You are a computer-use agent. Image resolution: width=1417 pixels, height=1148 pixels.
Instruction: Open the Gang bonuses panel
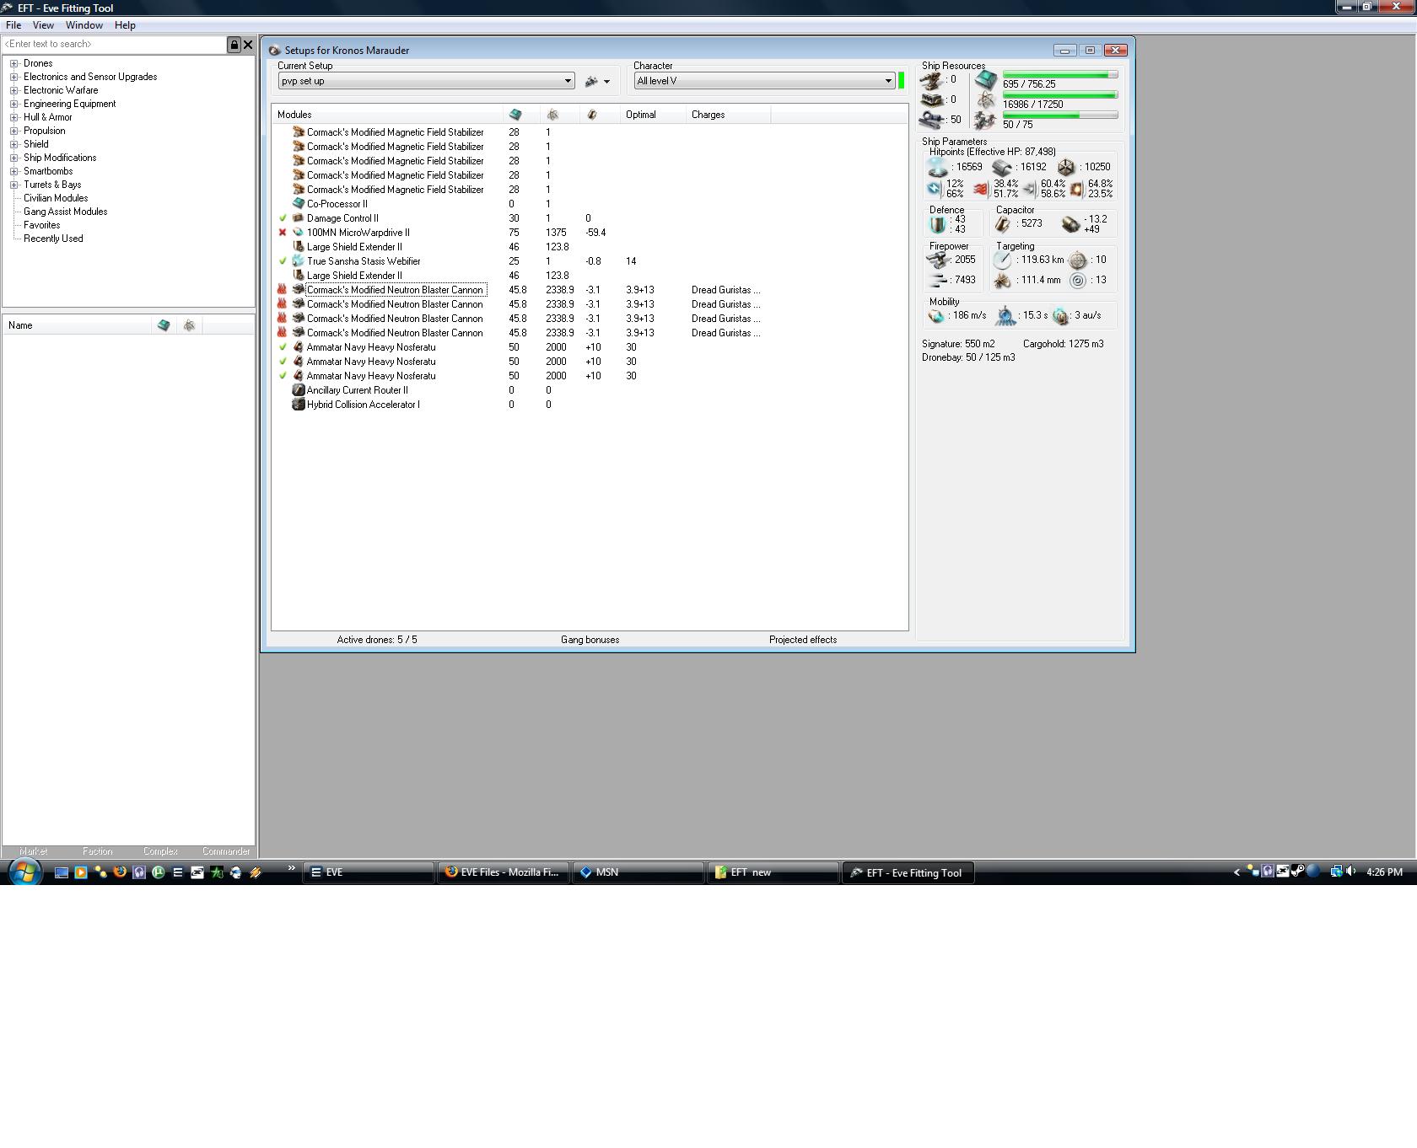590,640
